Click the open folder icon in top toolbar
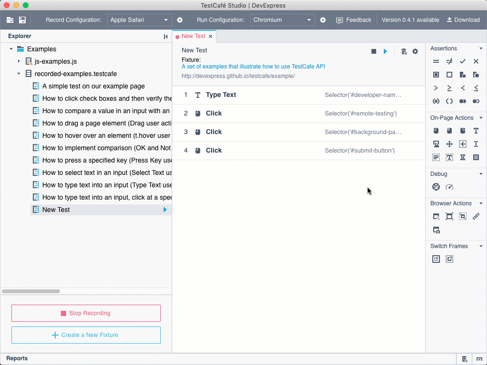The height and width of the screenshot is (365, 487). 10,20
